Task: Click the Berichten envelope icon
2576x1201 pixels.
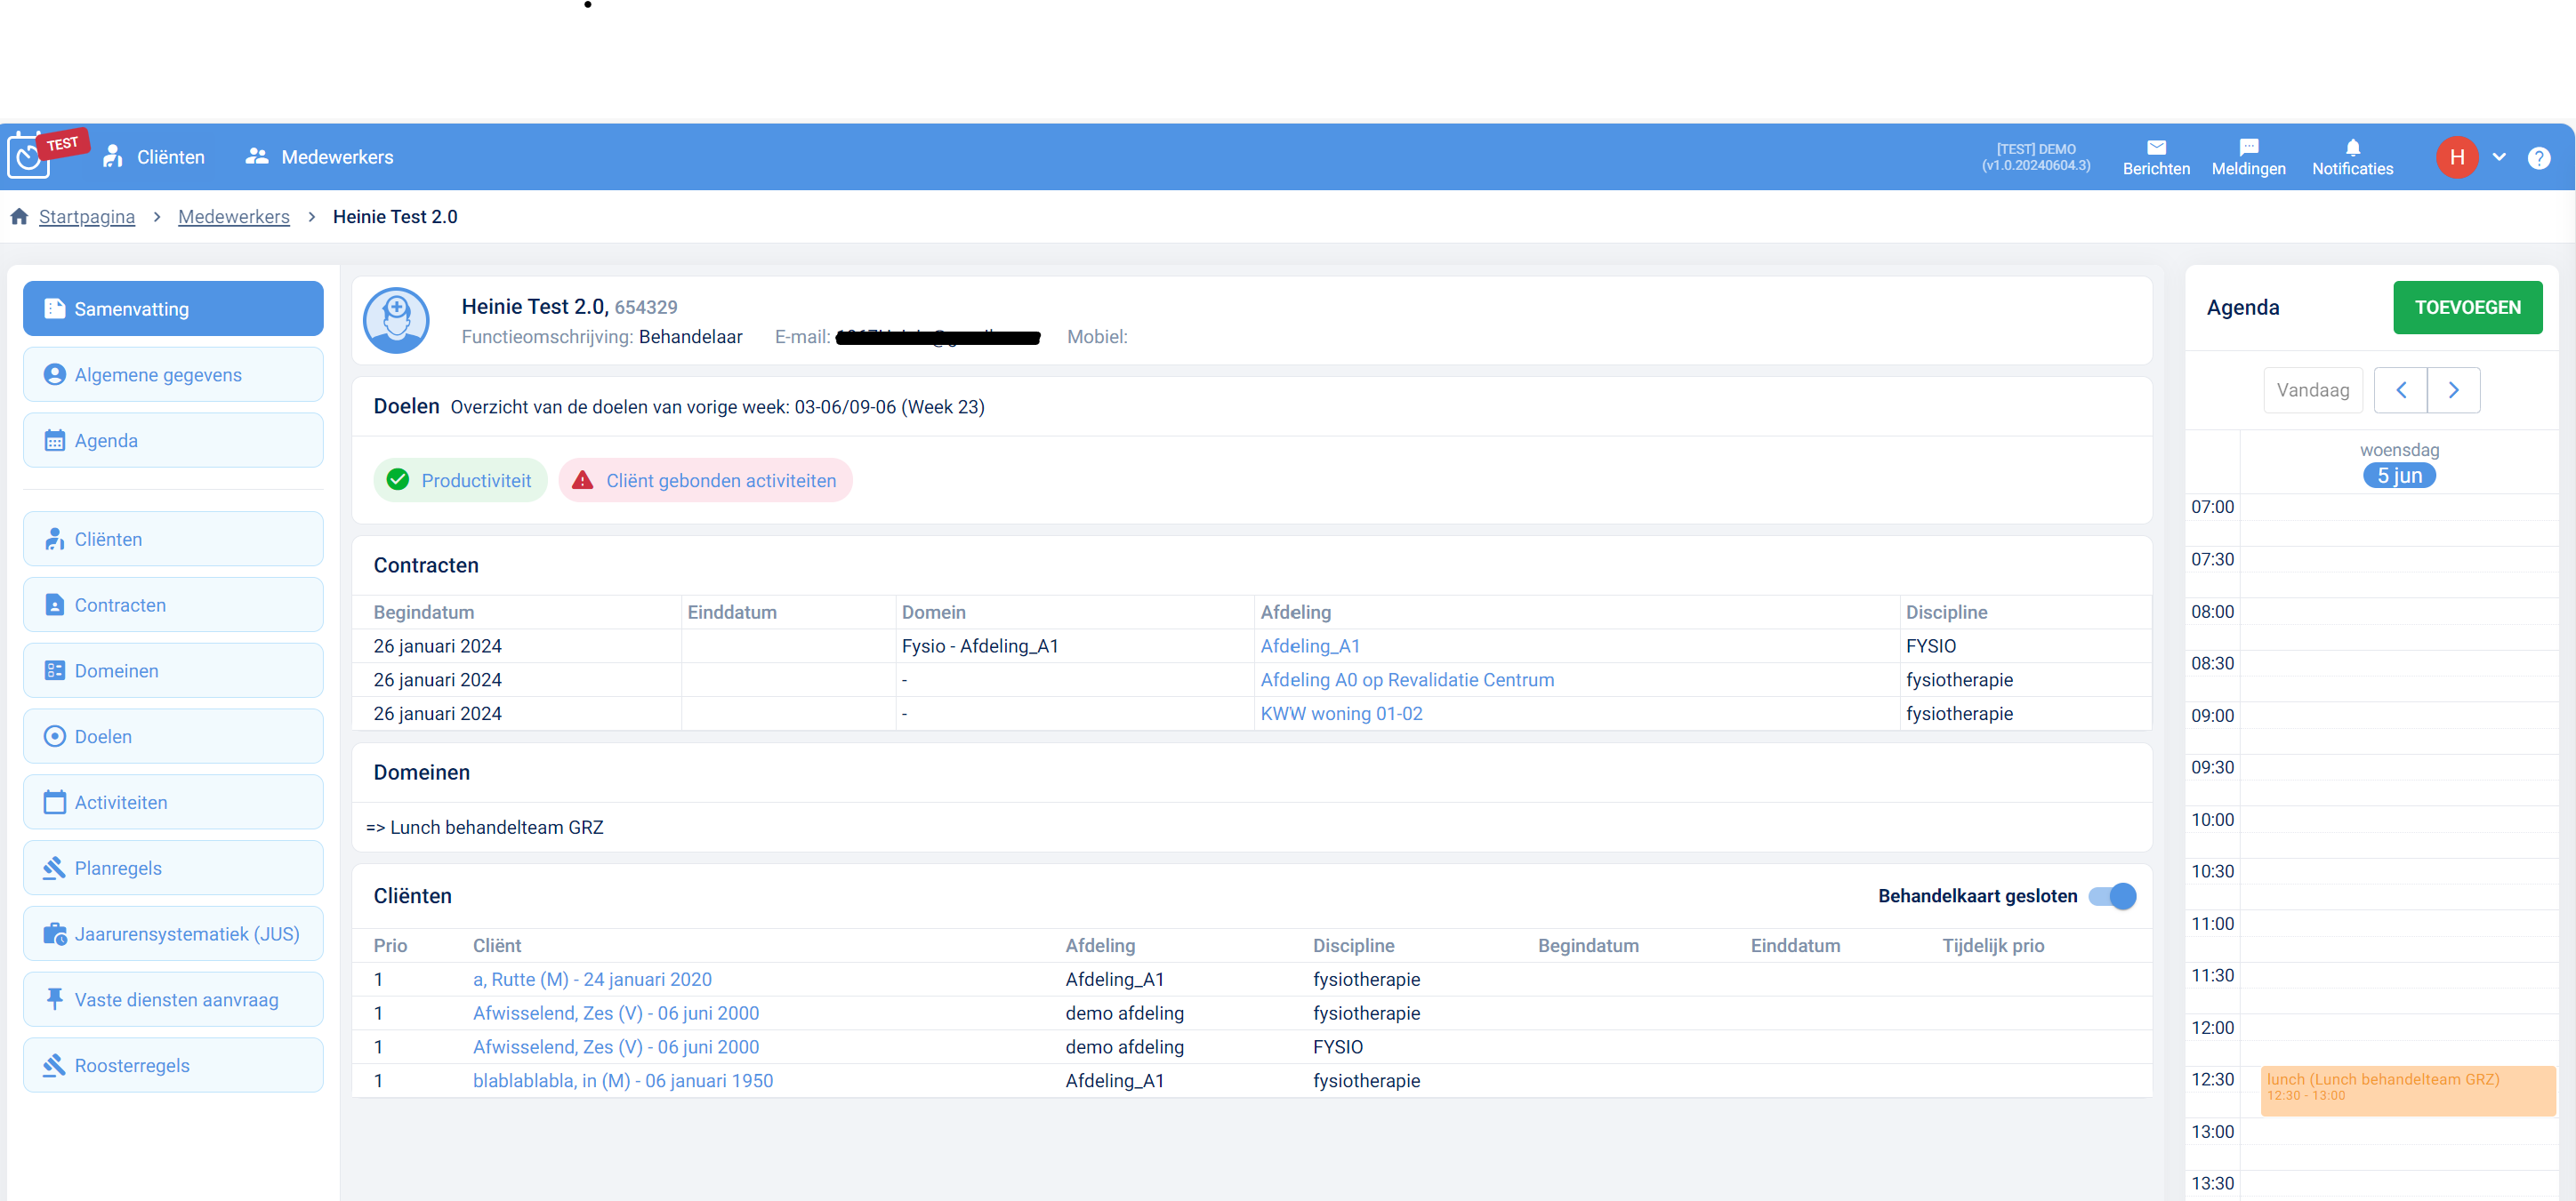Action: tap(2155, 147)
